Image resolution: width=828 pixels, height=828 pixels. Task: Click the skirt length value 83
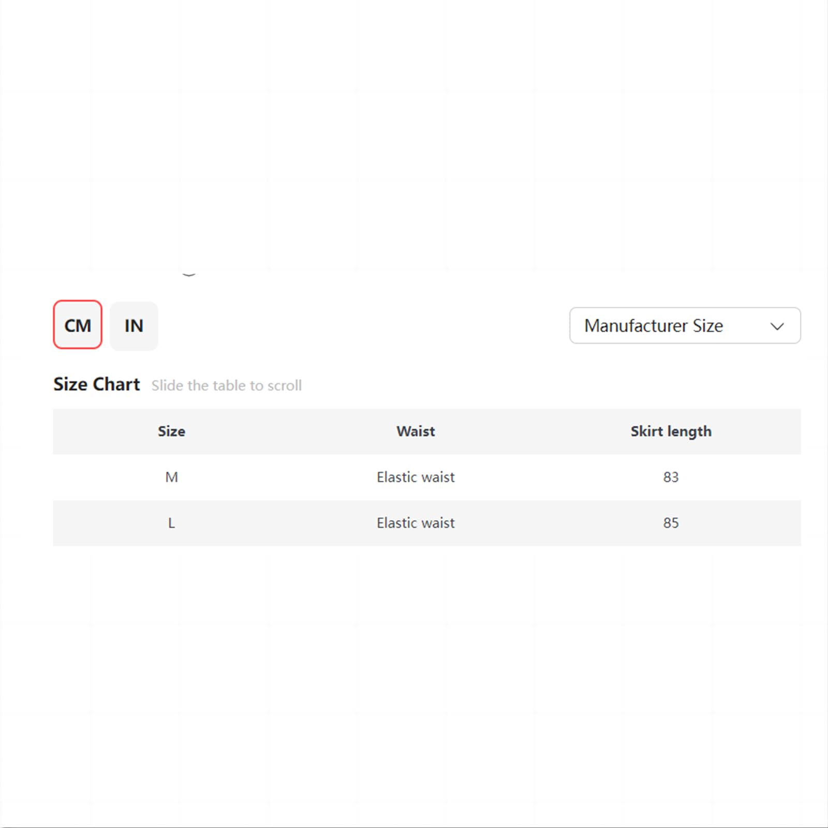point(671,477)
